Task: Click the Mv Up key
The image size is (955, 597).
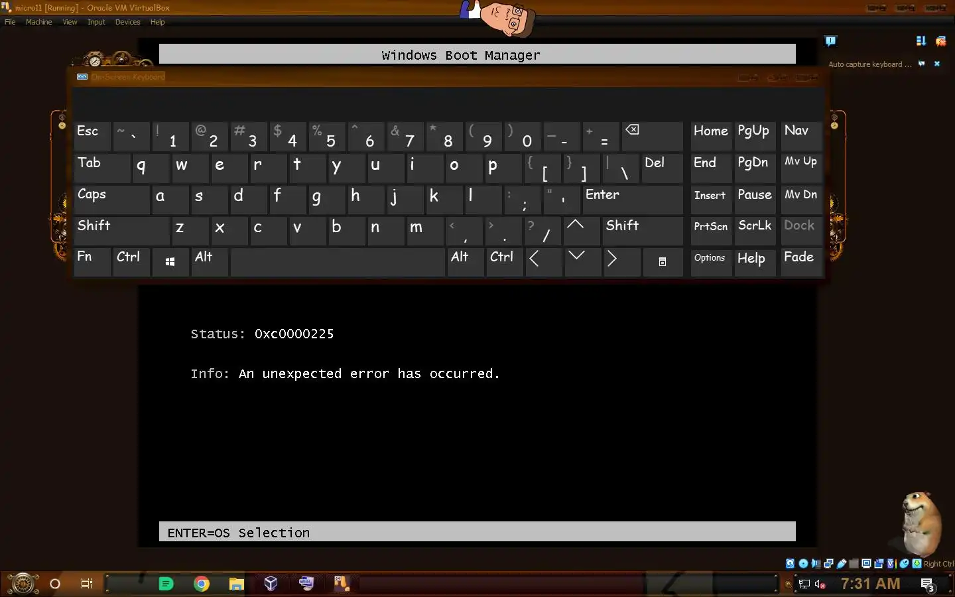Action: 800,168
